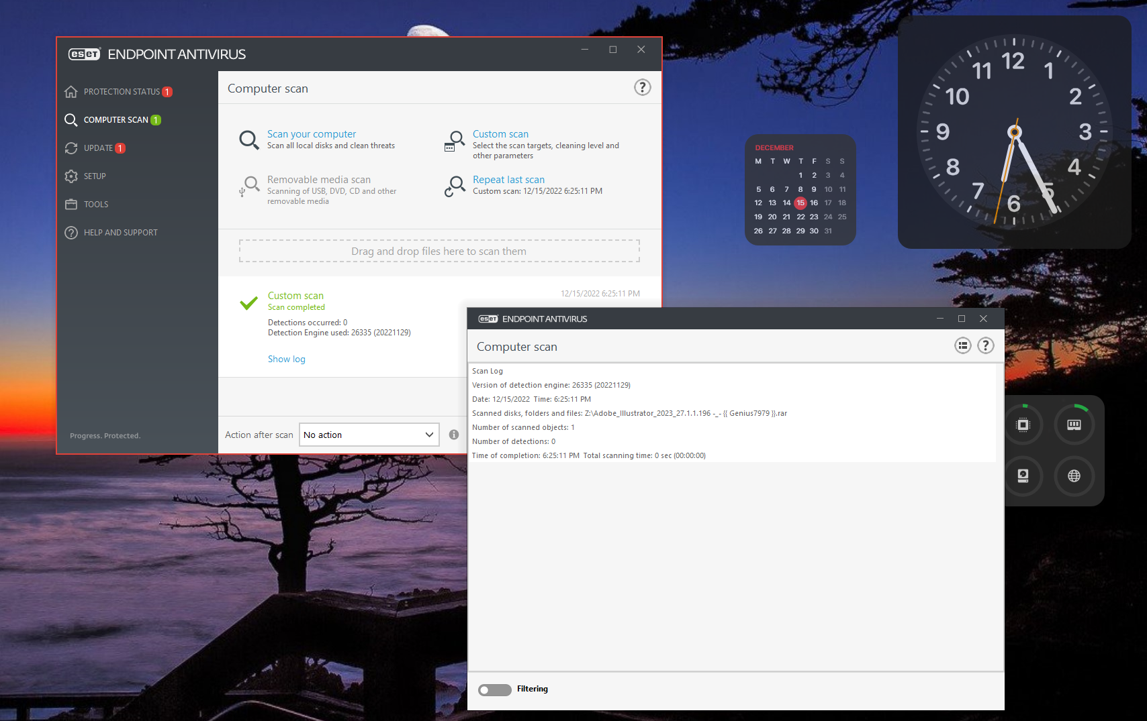Click the ESET logo in the main window title bar
Screen dimensions: 1147x721
(85, 54)
